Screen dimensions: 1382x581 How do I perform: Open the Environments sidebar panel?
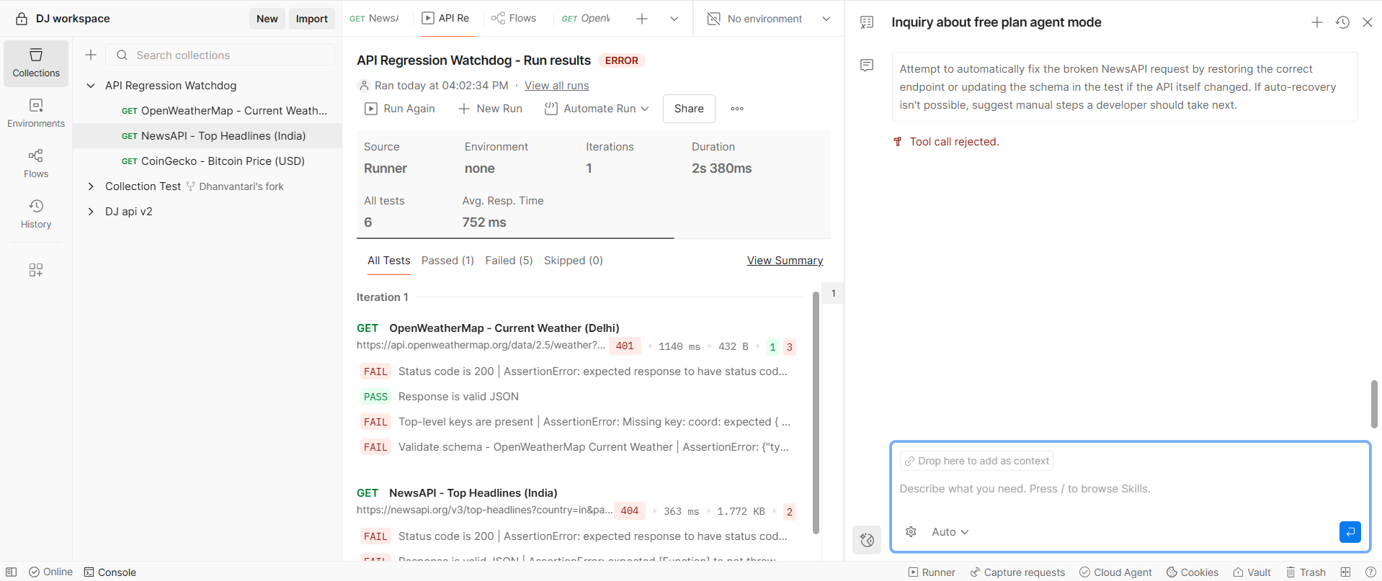click(36, 114)
